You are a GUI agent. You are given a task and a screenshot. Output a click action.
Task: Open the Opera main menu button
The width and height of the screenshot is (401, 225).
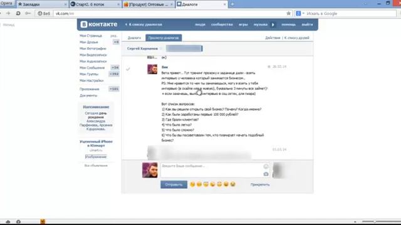pyautogui.click(x=6, y=3)
